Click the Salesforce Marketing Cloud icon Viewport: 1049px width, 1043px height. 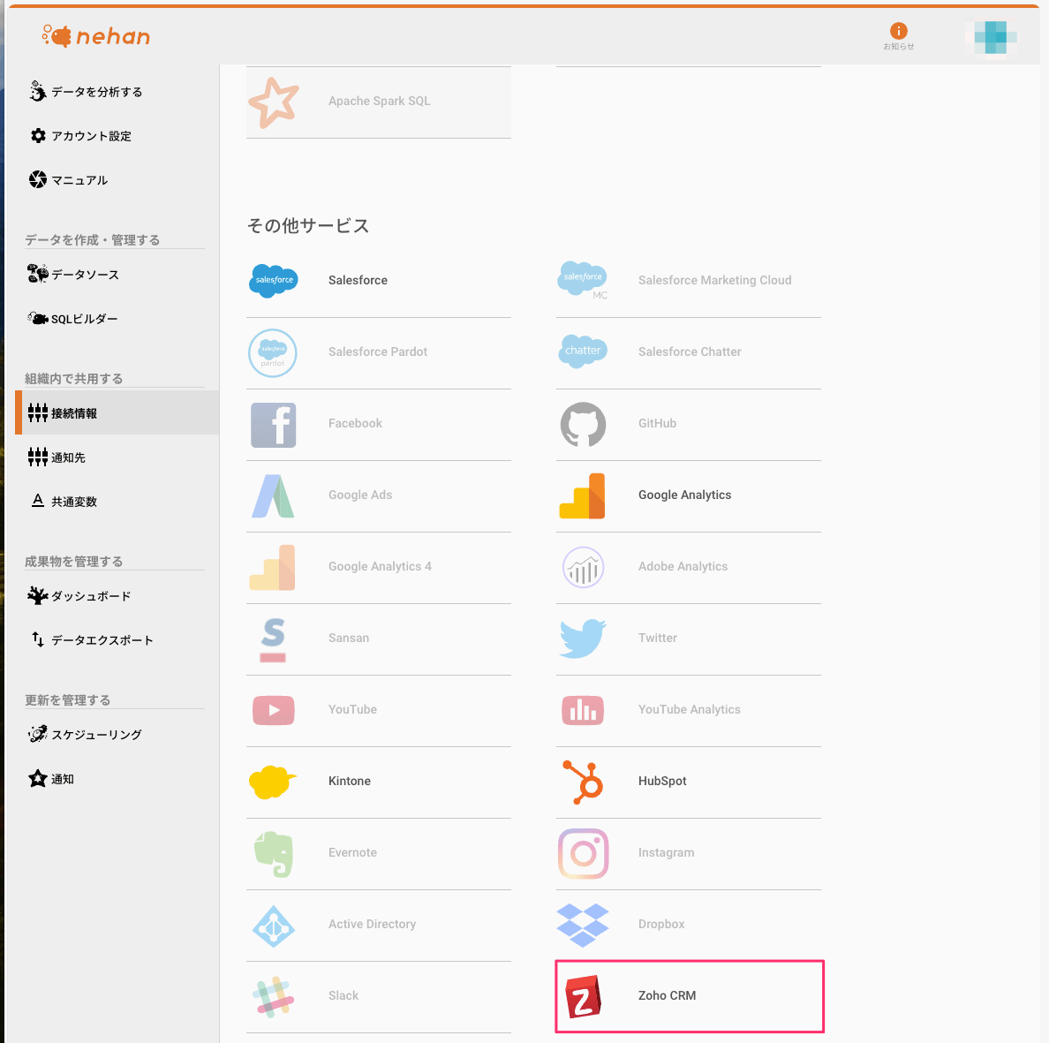[584, 280]
